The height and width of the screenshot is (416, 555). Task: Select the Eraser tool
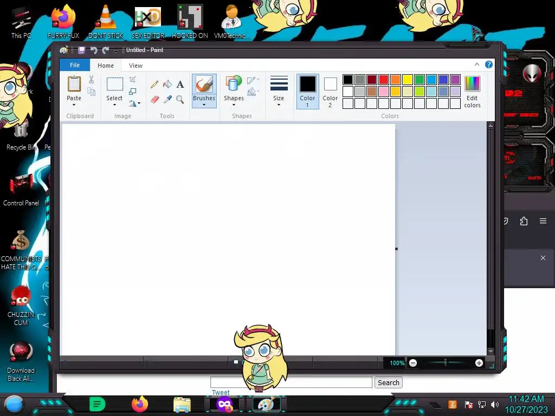coord(154,100)
